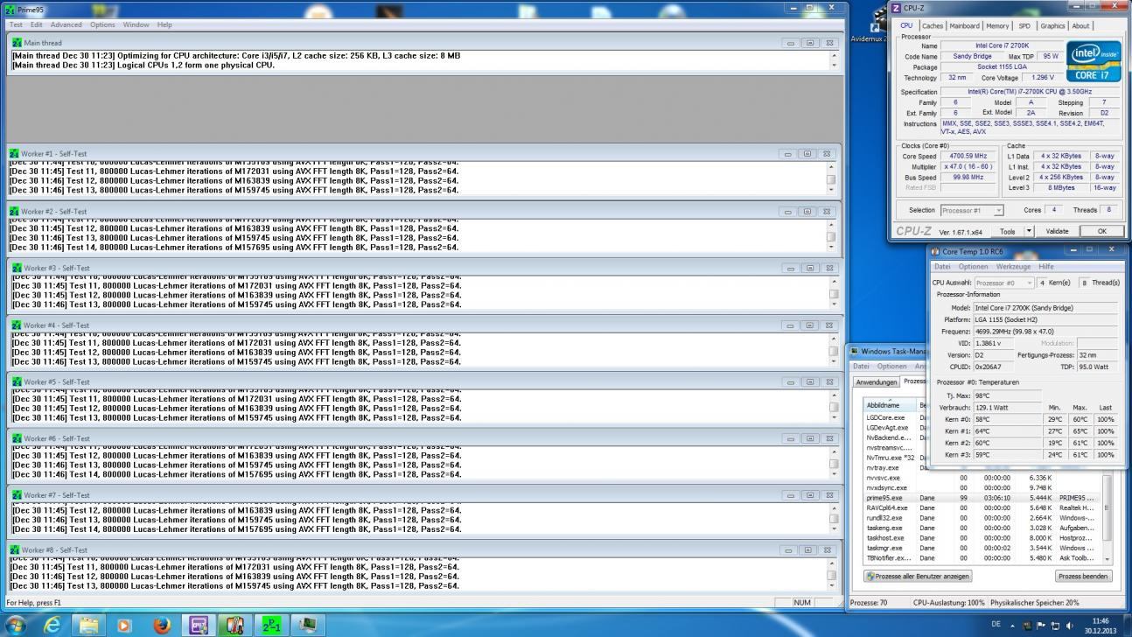Click the OK button in CPU-Z

pyautogui.click(x=1101, y=231)
